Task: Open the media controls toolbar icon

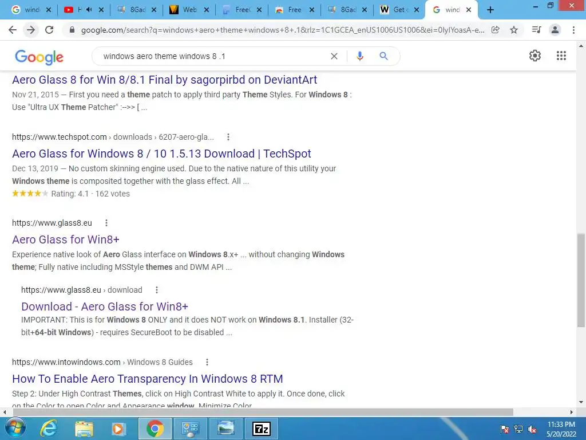Action: pos(536,30)
